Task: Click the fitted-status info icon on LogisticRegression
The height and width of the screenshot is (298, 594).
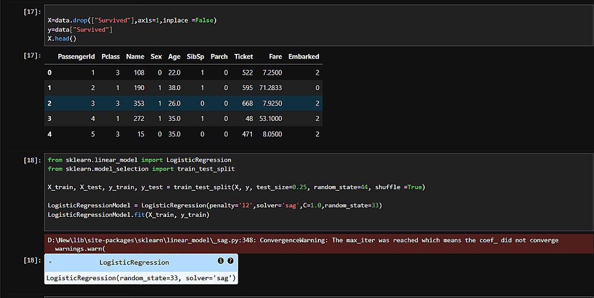Action: click(x=221, y=261)
